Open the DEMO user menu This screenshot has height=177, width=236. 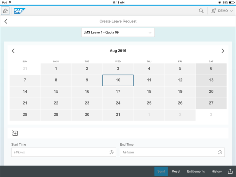(222, 11)
